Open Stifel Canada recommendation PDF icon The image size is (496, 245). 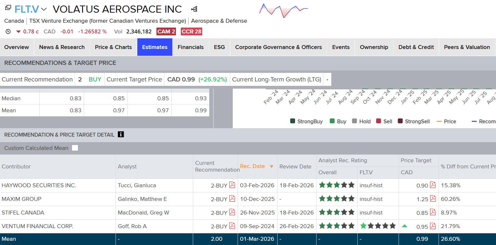click(x=232, y=212)
